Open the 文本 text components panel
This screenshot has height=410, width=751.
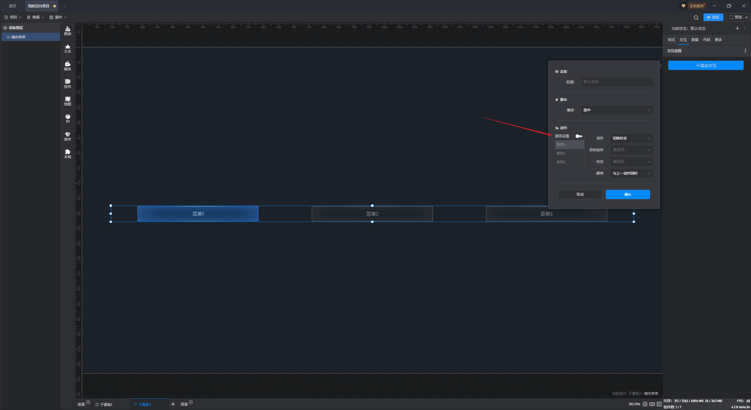point(67,48)
